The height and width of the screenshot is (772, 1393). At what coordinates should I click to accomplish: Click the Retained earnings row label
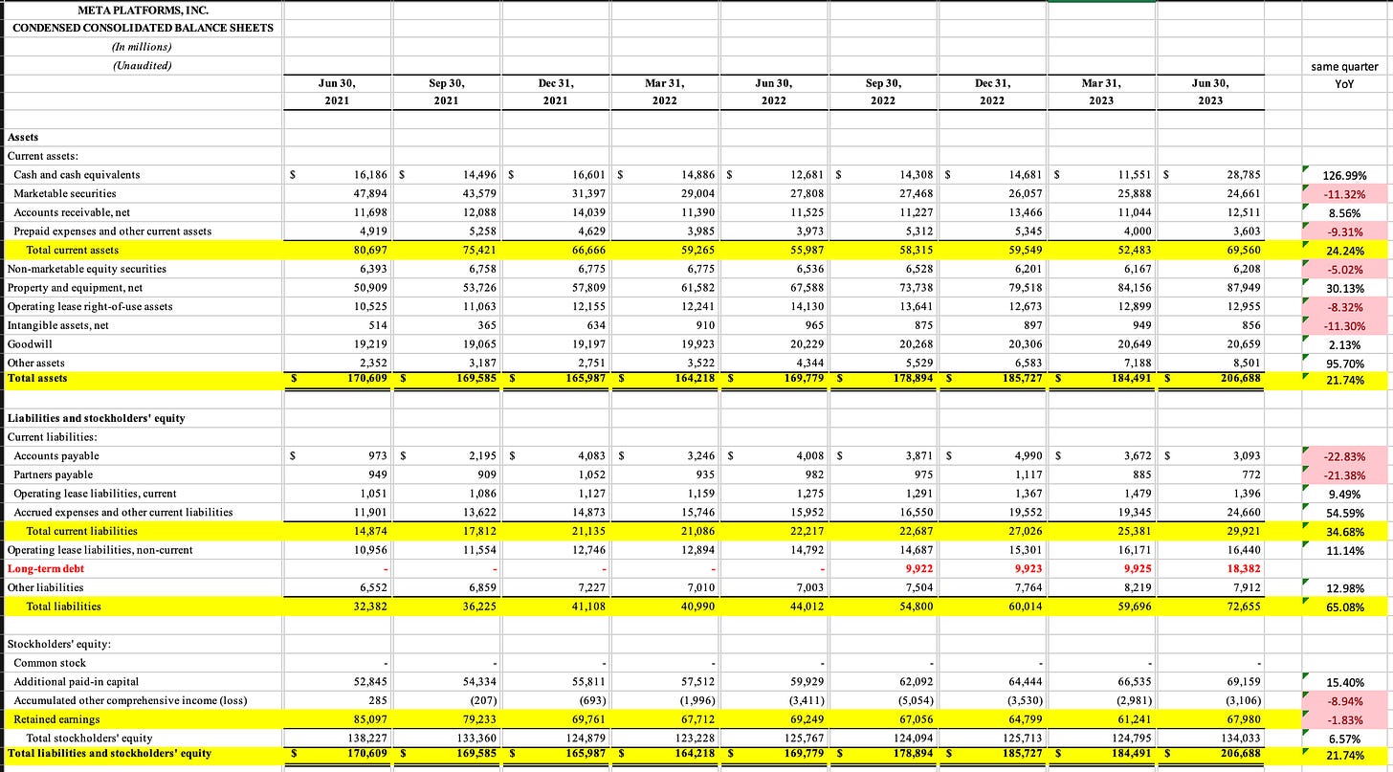[56, 718]
